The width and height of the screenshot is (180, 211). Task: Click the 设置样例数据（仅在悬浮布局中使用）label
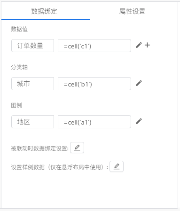(60, 167)
